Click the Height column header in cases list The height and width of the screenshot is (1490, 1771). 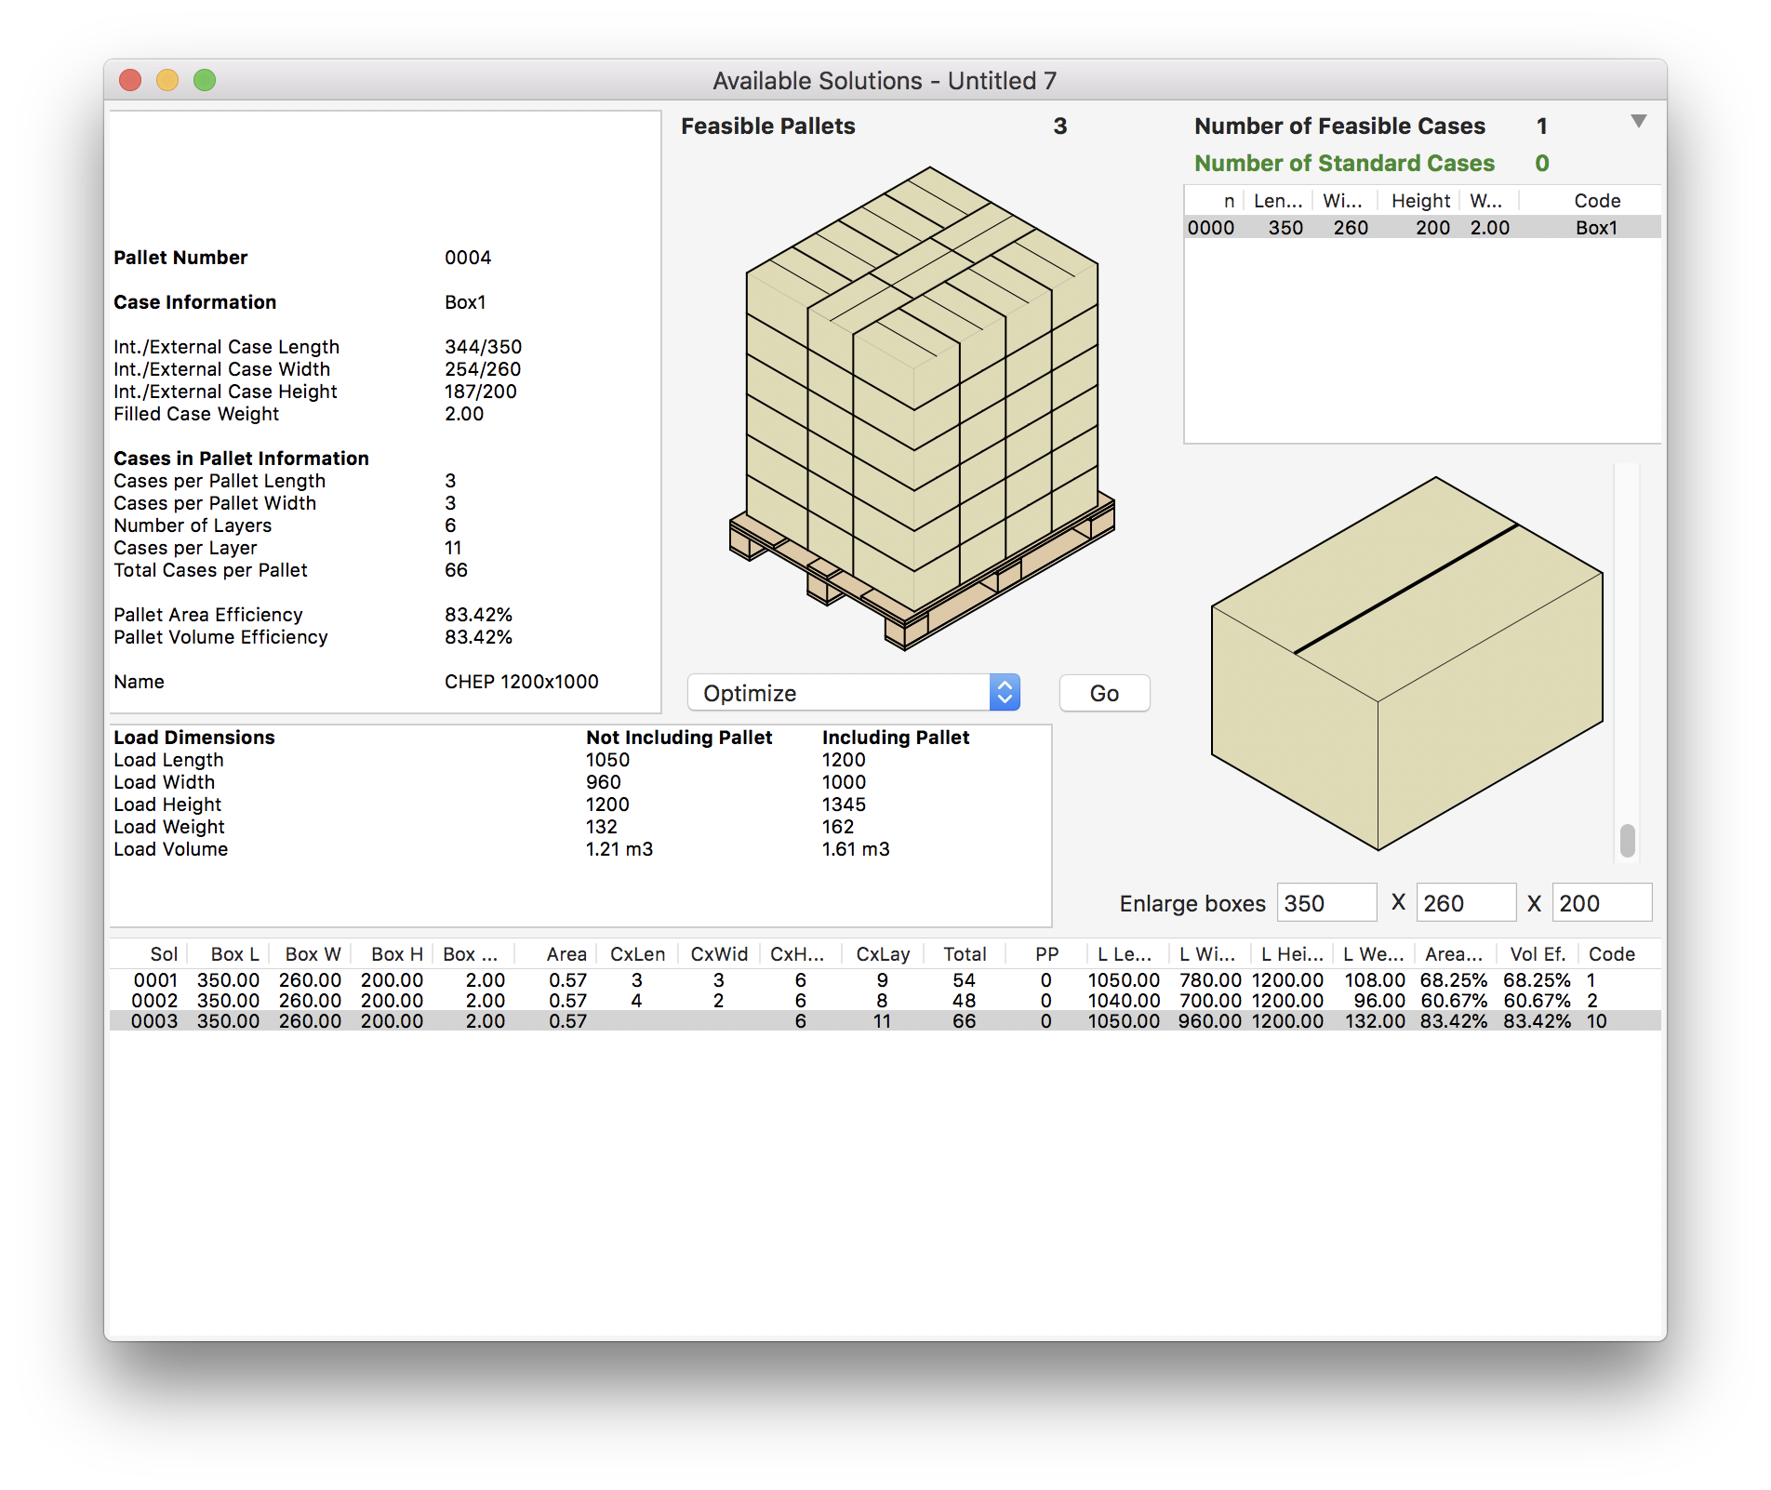point(1420,201)
